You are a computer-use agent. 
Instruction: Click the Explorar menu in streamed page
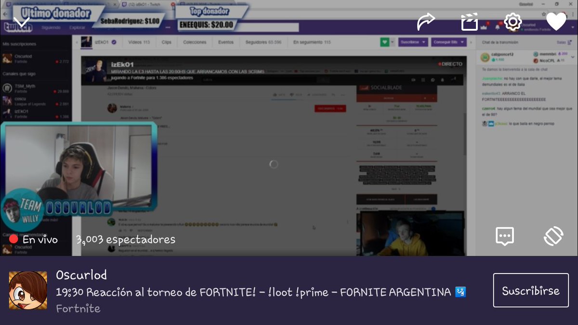coord(77,27)
